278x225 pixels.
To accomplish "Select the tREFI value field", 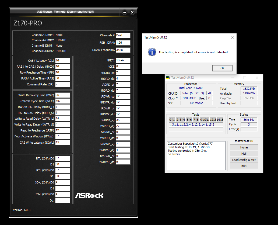I will 123,60.
